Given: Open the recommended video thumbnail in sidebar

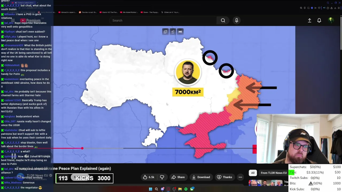Looking at the screenshot, I should pyautogui.click(x=265, y=183).
